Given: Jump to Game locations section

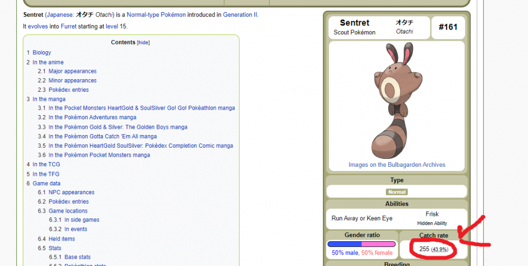Looking at the screenshot, I should click(x=68, y=211).
